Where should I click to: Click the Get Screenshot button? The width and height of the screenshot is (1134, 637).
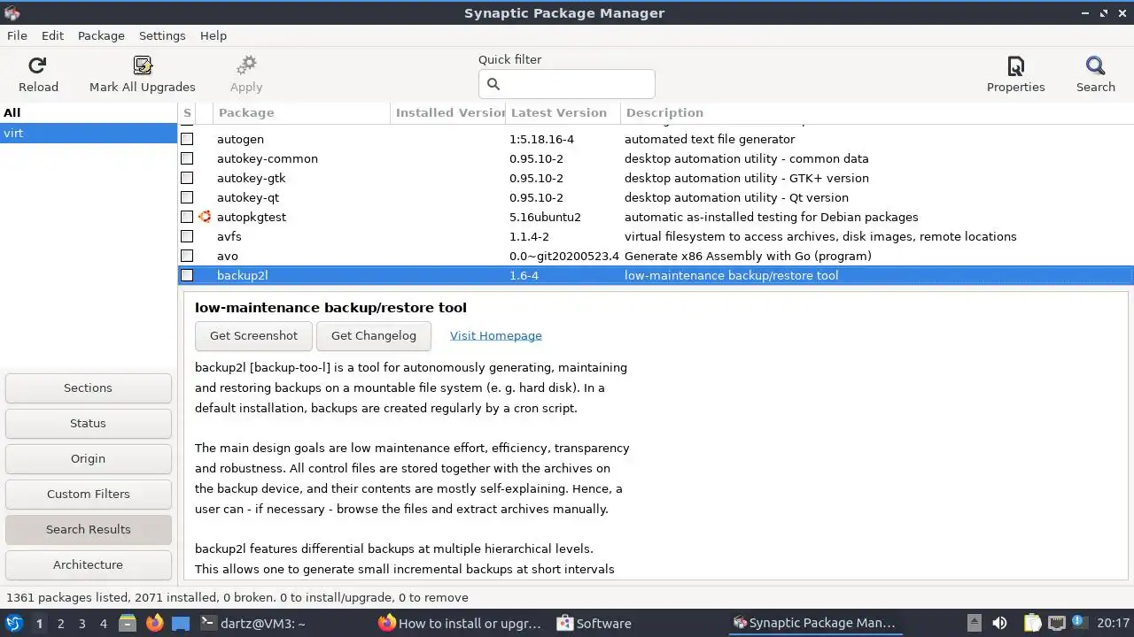(x=253, y=335)
